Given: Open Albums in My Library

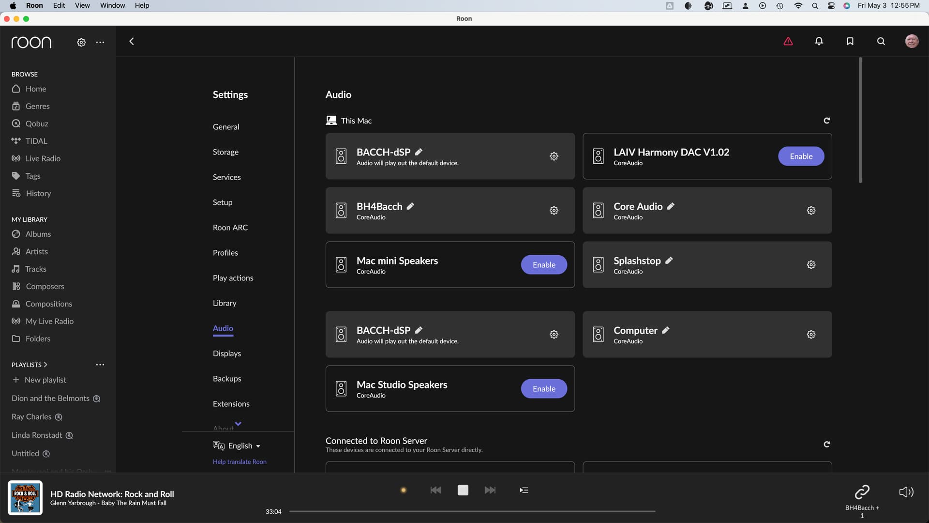Looking at the screenshot, I should [x=31, y=234].
